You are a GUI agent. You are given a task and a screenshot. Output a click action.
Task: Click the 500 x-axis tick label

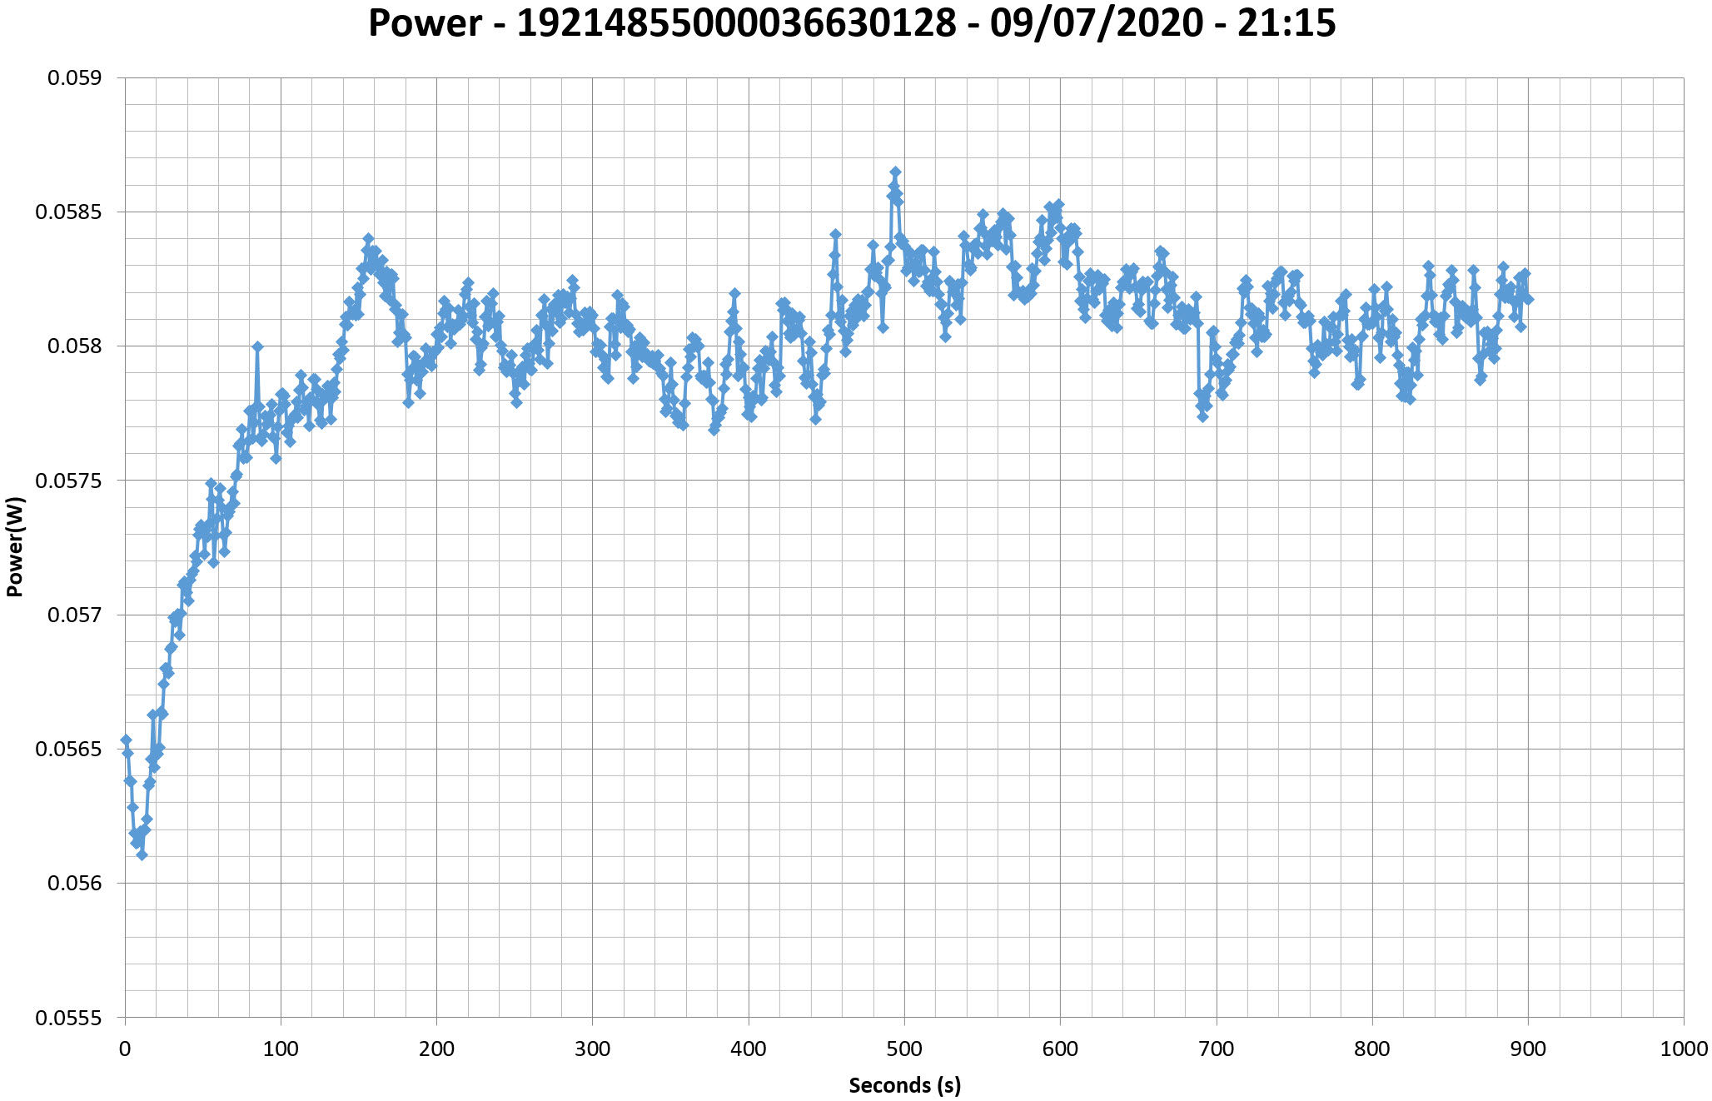coord(904,1049)
